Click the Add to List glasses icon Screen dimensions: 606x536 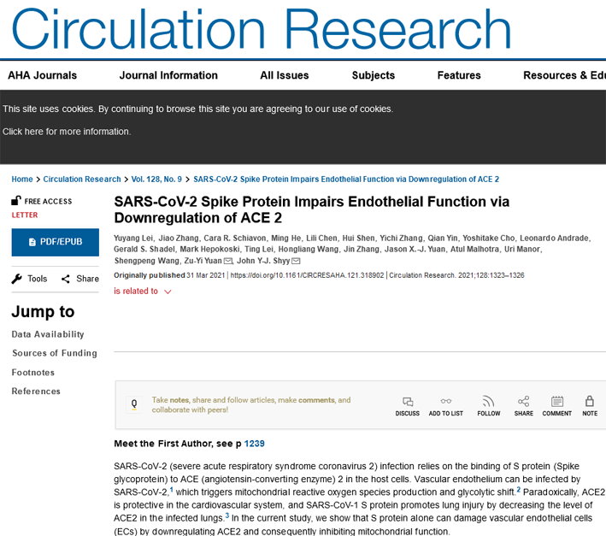pos(445,402)
